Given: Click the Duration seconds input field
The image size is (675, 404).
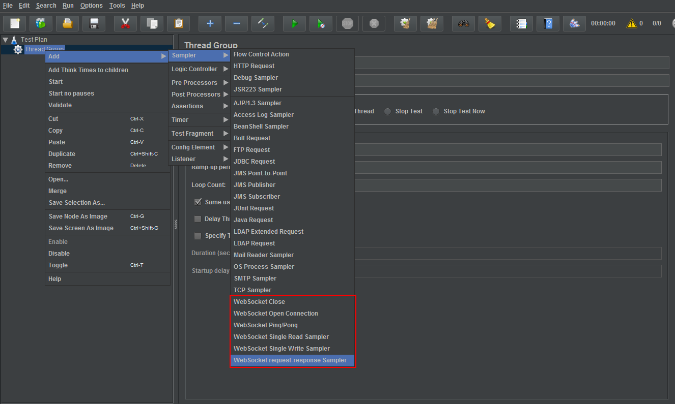Looking at the screenshot, I should [508, 253].
